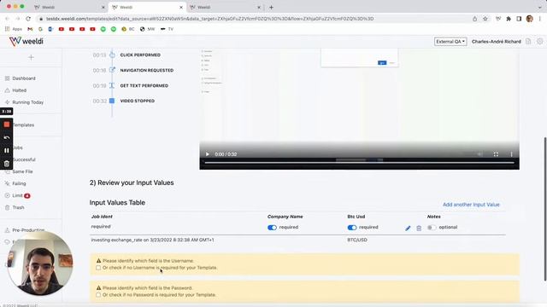Edit the Btc Usd column with pencil
Screen dimensions: 547x307
coord(408,229)
